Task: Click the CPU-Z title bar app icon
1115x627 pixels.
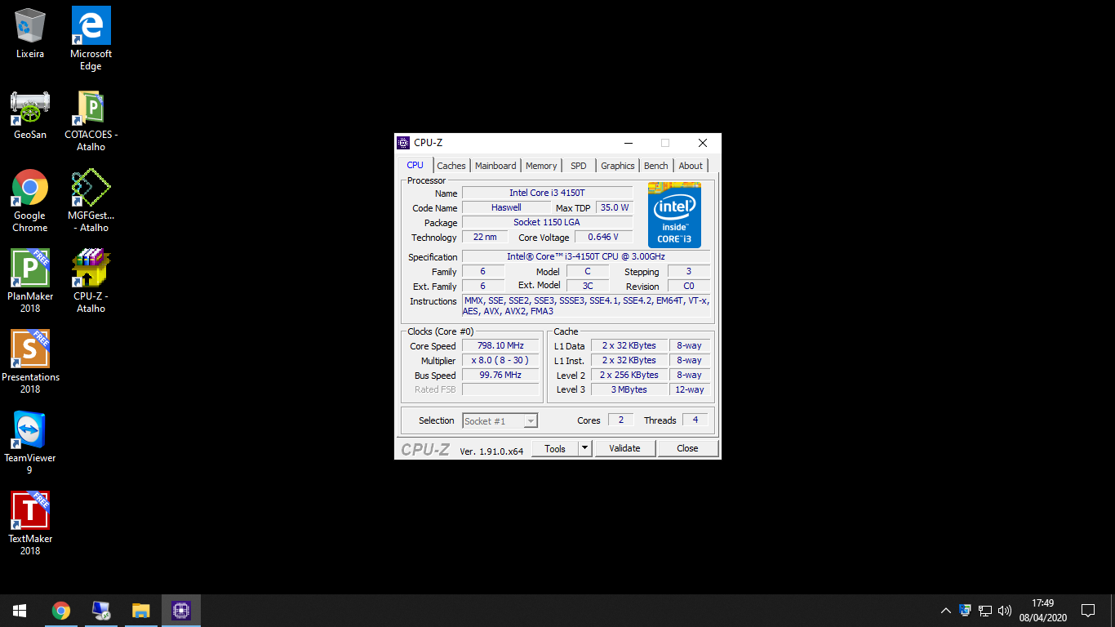Action: 403,143
